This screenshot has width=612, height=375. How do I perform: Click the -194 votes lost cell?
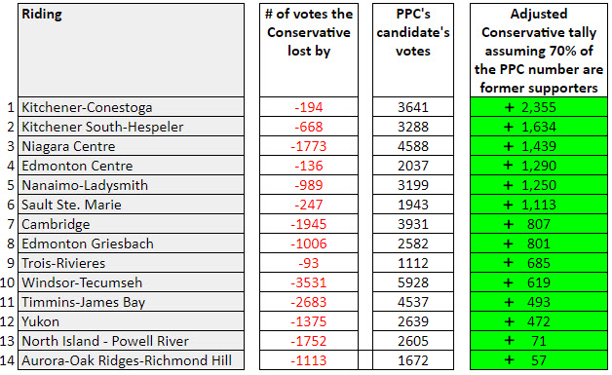(x=309, y=107)
